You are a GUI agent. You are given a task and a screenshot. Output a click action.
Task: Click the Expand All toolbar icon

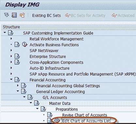tap(7, 15)
